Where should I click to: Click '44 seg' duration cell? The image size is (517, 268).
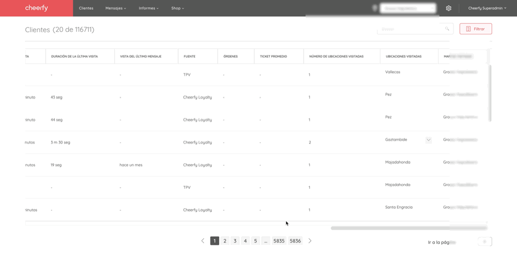(x=57, y=119)
